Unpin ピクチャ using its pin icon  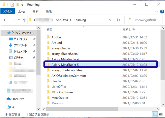click(x=34, y=58)
